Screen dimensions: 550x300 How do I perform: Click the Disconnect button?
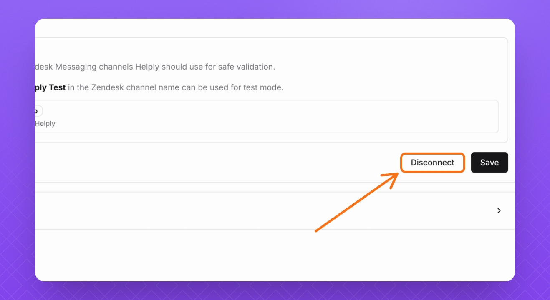click(x=432, y=162)
